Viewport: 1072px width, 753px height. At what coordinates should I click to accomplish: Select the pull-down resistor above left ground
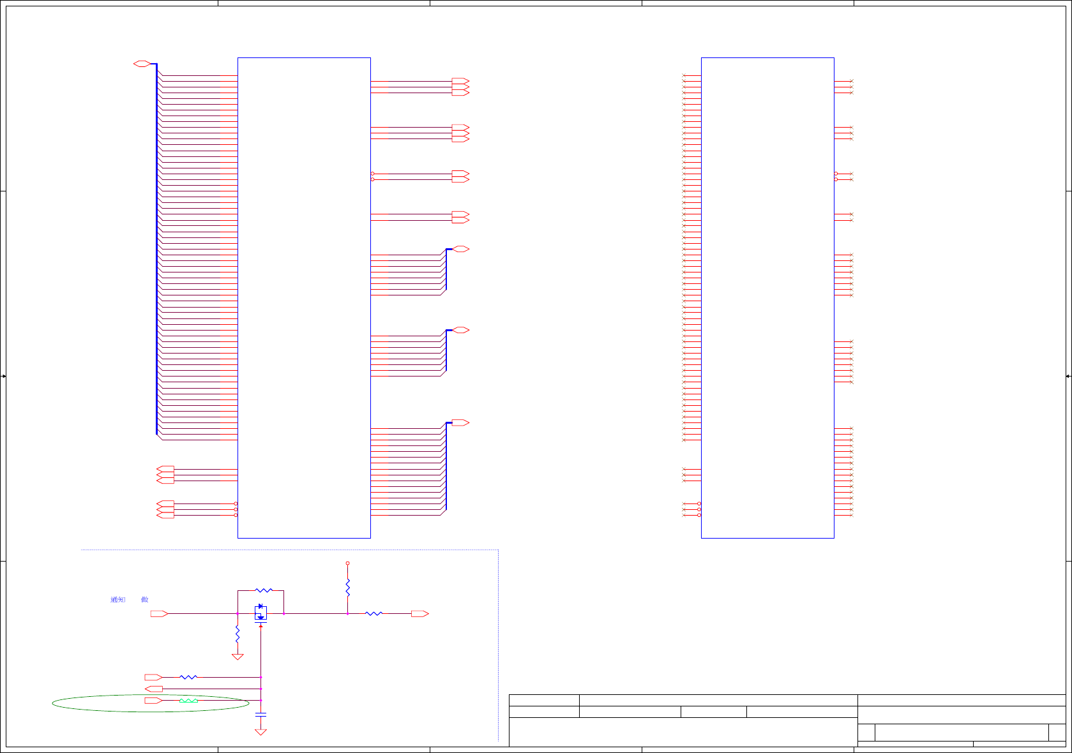[x=238, y=634]
